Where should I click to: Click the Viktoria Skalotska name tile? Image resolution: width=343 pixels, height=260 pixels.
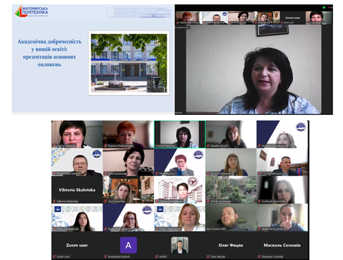point(77,190)
